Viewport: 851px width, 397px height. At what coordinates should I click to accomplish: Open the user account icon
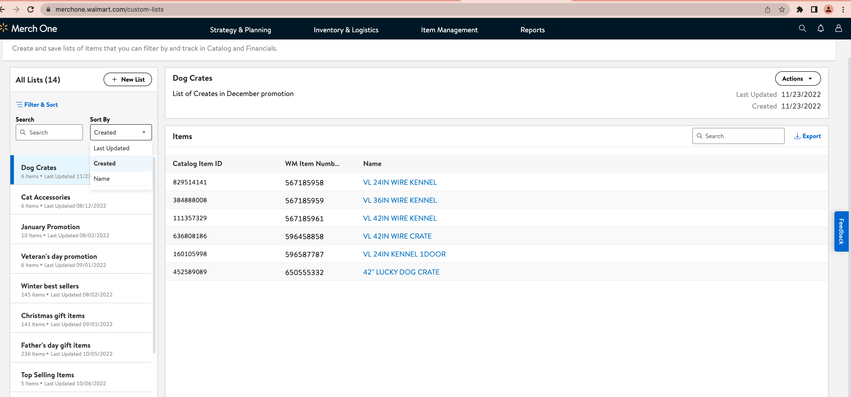point(838,28)
